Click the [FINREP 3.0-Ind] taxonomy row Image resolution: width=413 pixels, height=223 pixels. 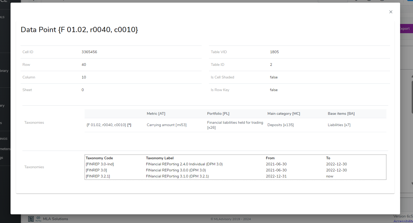pyautogui.click(x=100, y=164)
